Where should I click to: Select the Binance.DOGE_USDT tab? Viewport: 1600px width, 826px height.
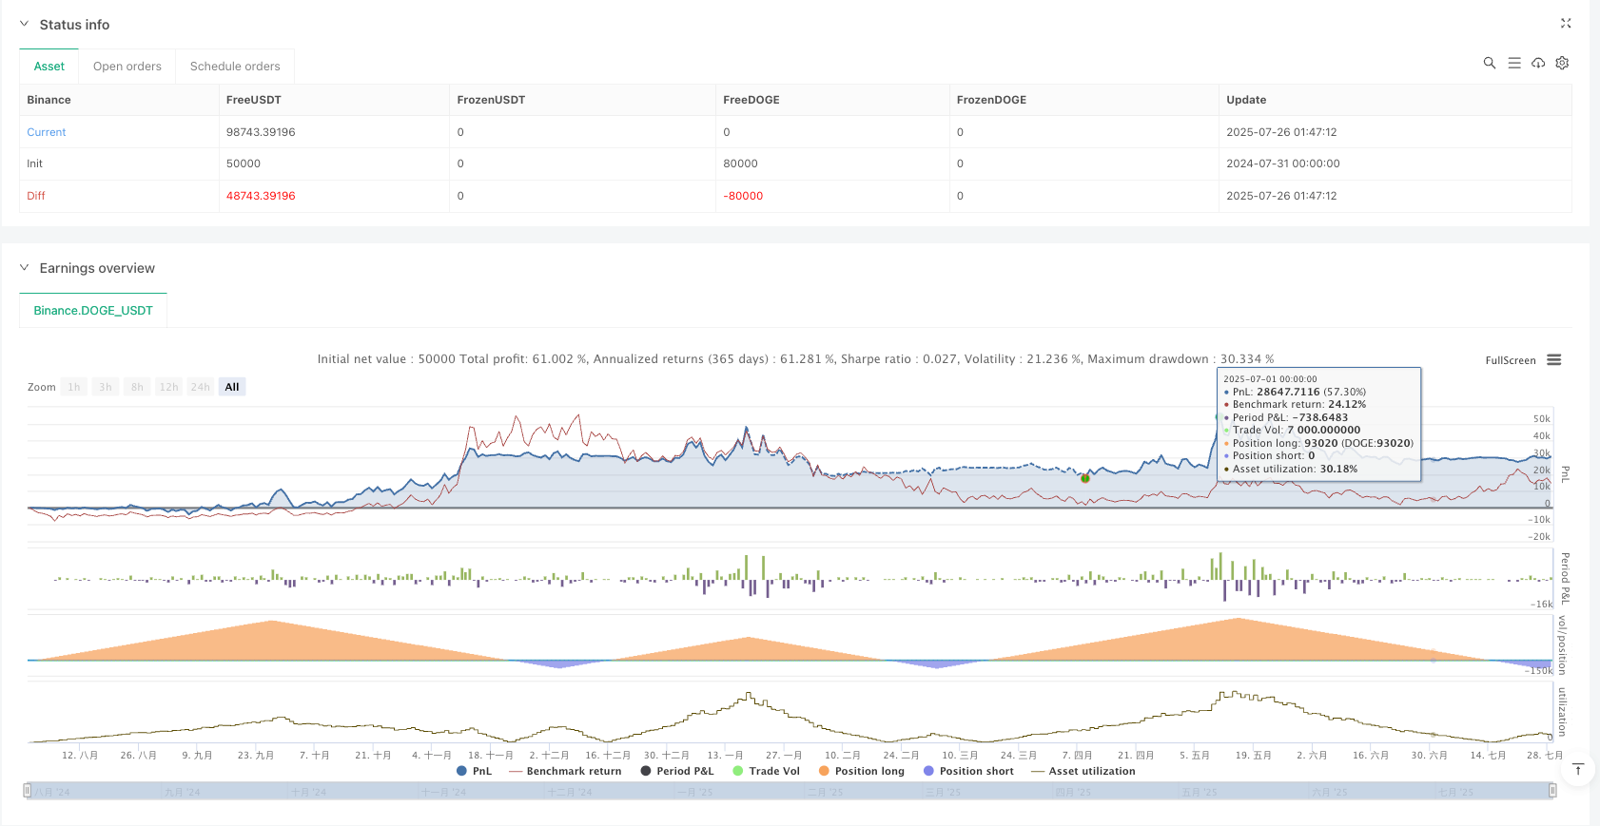(x=93, y=311)
